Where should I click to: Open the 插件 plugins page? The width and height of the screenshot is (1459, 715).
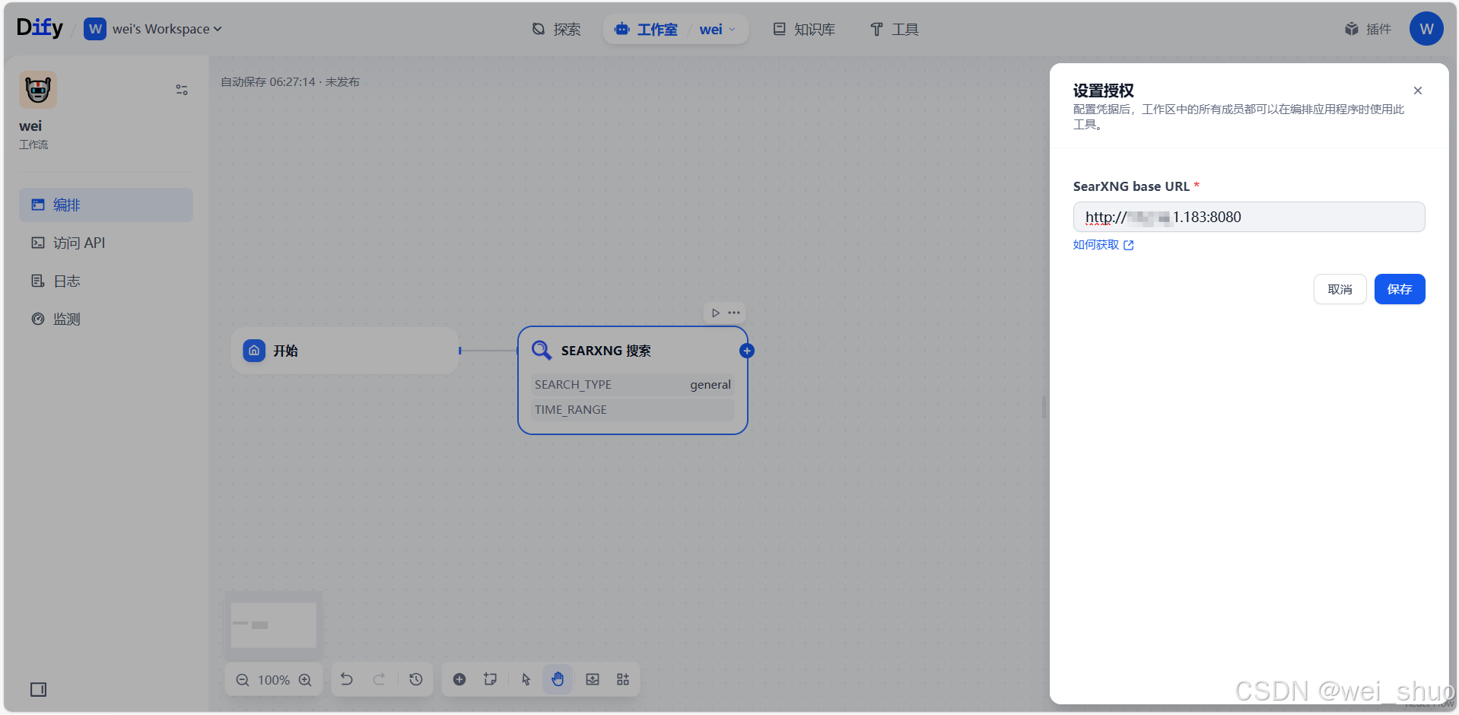1368,29
